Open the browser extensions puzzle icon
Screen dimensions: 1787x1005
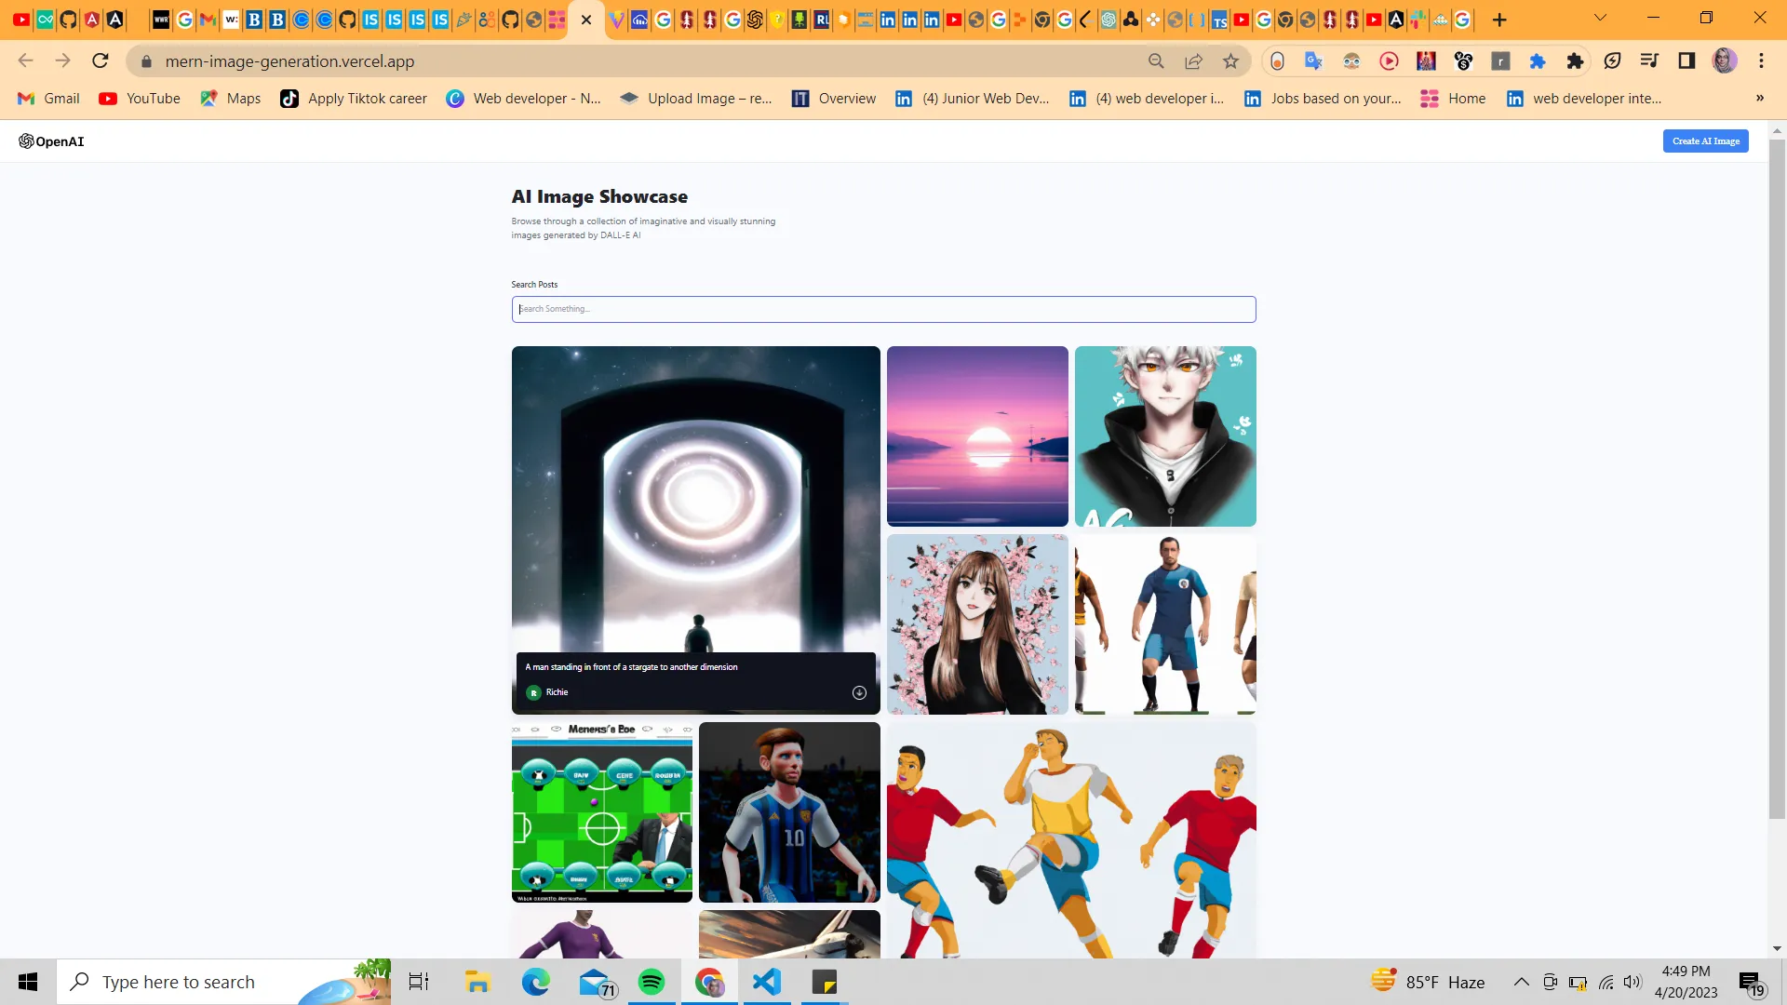(1575, 61)
